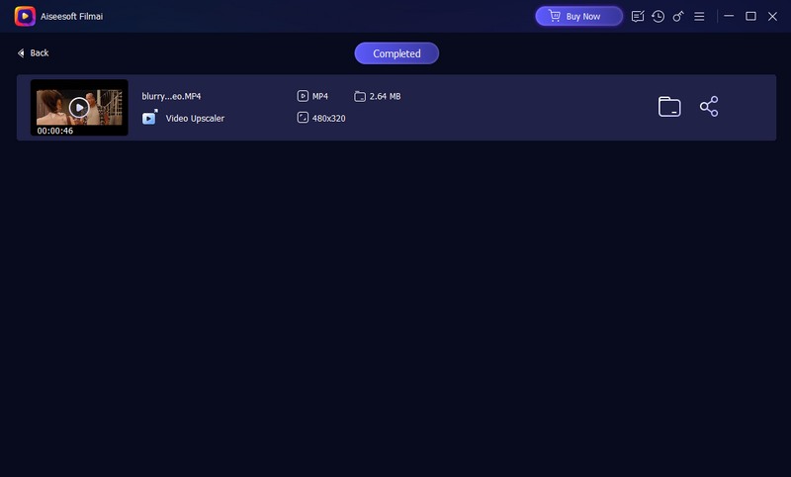791x477 pixels.
Task: Play the blurry video preview
Action: (x=79, y=107)
